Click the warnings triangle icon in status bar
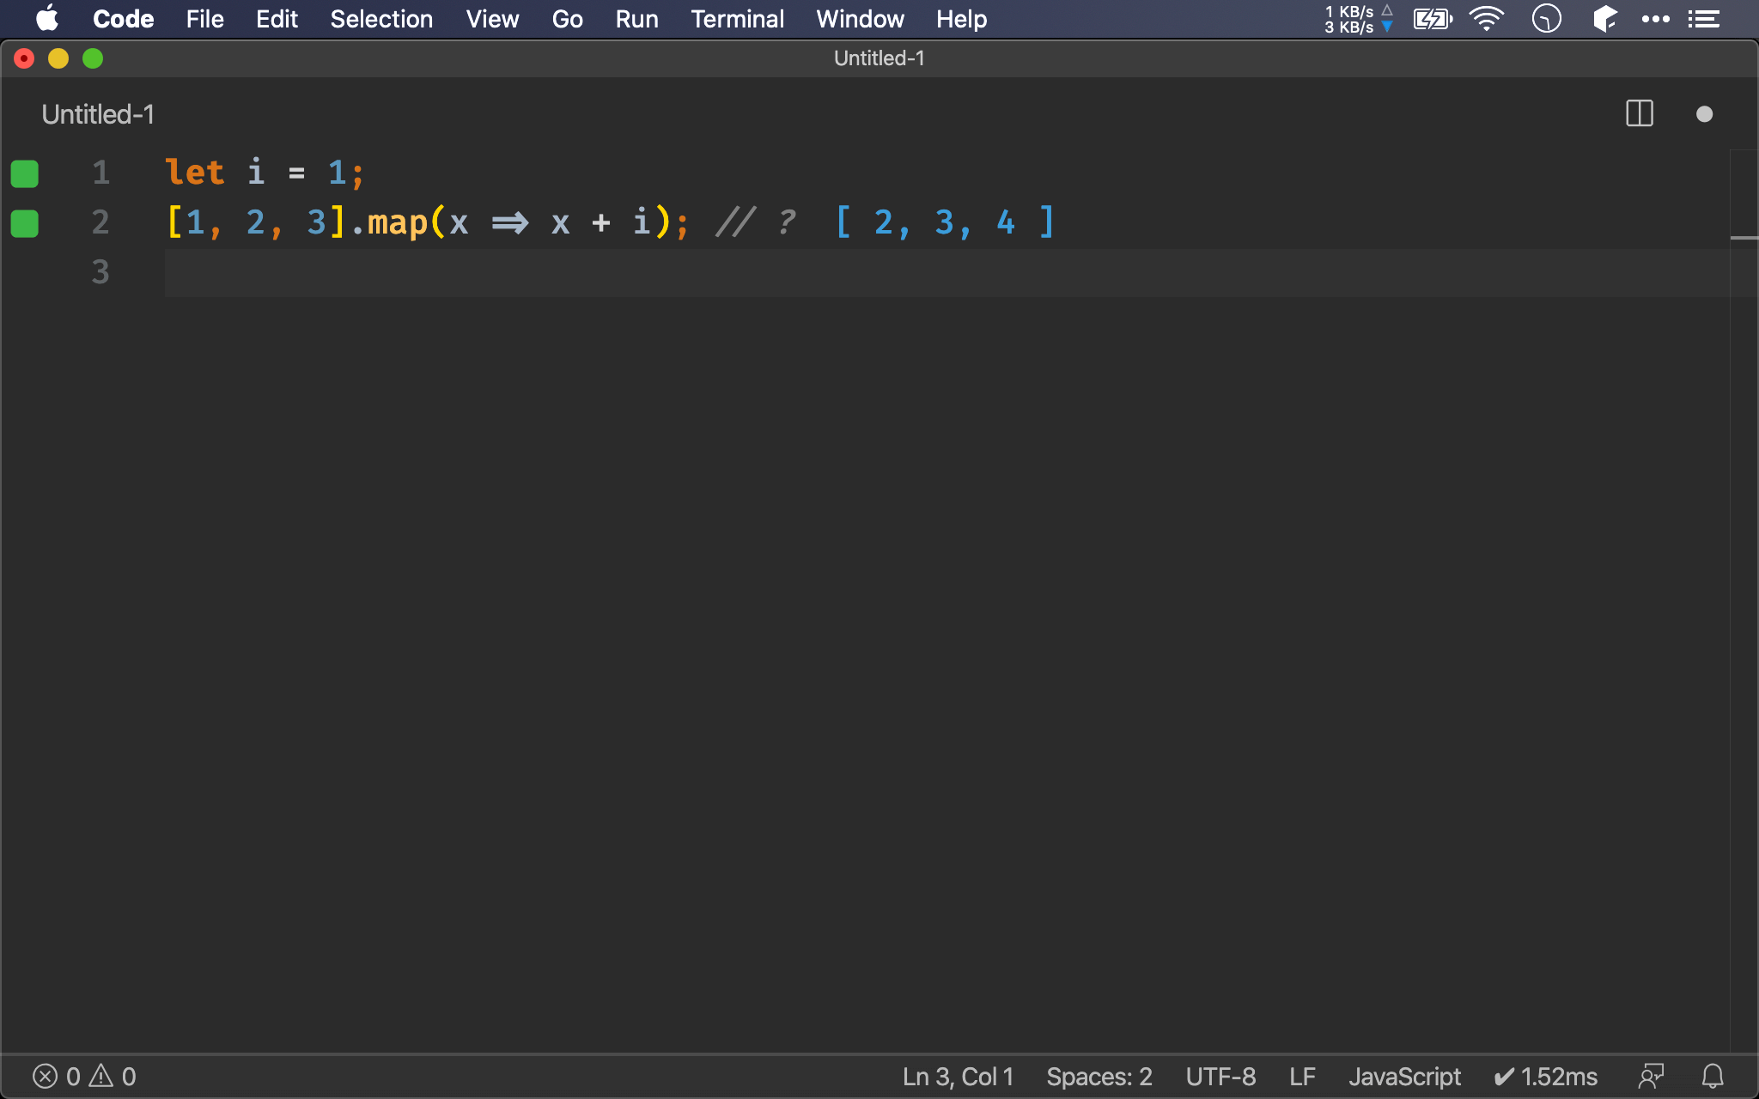Viewport: 1759px width, 1099px height. pyautogui.click(x=101, y=1075)
